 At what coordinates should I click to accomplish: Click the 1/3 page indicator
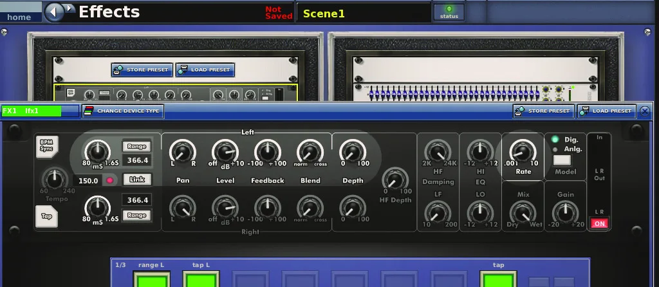(x=120, y=265)
